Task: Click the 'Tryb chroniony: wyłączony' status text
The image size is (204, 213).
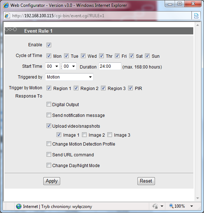Action: pos(67,207)
